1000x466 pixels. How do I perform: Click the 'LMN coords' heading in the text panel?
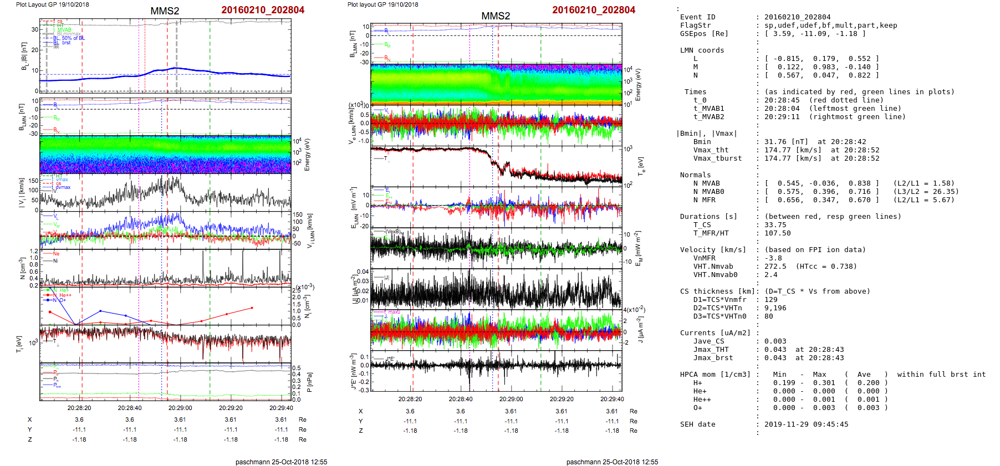(x=702, y=50)
